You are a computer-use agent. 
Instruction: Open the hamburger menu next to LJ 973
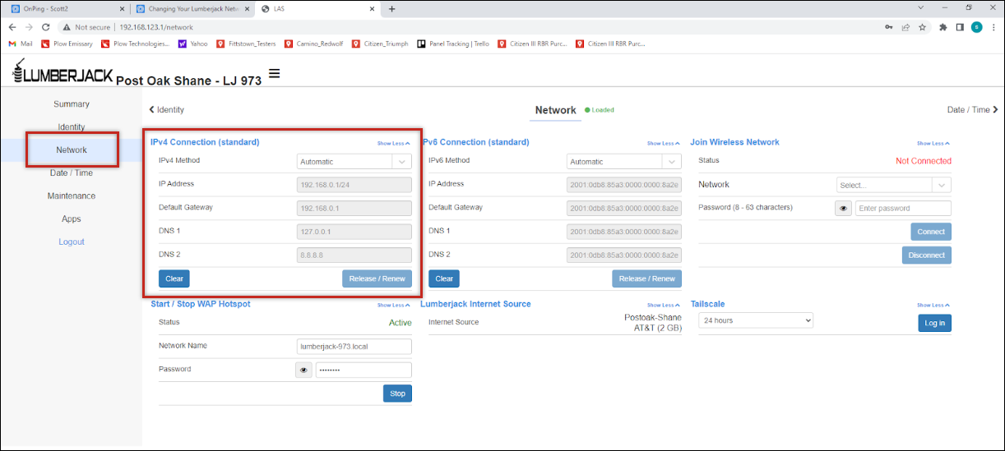[x=275, y=74]
